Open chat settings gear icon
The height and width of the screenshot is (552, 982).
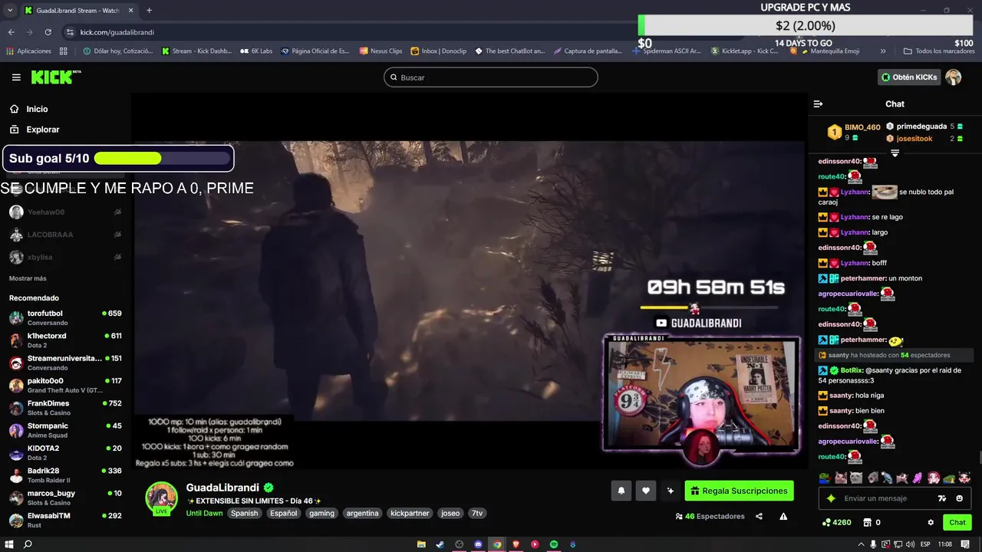point(931,522)
